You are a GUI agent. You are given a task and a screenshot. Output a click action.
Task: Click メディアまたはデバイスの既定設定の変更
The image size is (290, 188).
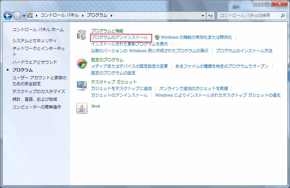(x=129, y=66)
